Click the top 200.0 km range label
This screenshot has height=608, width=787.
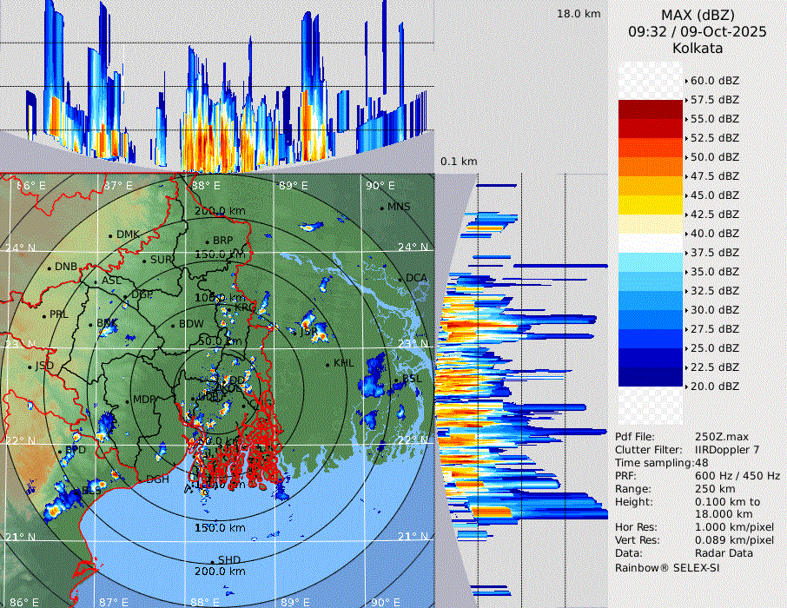[x=219, y=211]
